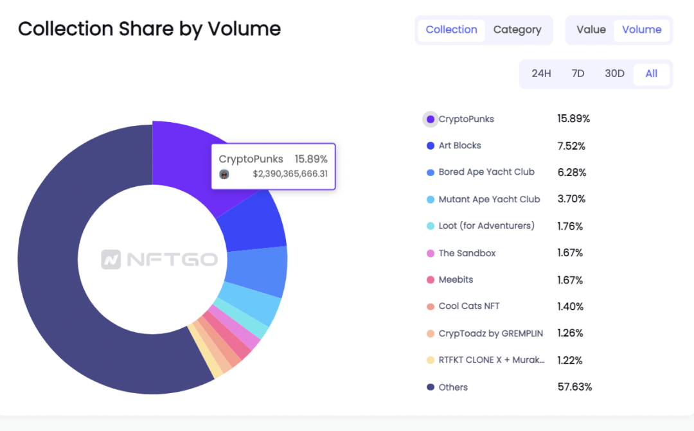Click the Loot (for Adventurers) legend dot
This screenshot has height=431, width=694.
(430, 226)
